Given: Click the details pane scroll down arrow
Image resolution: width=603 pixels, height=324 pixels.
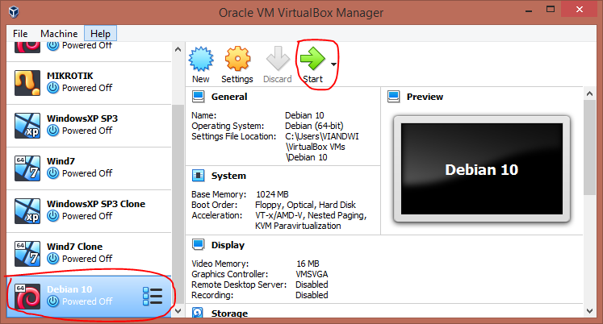Looking at the screenshot, I should click(589, 310).
